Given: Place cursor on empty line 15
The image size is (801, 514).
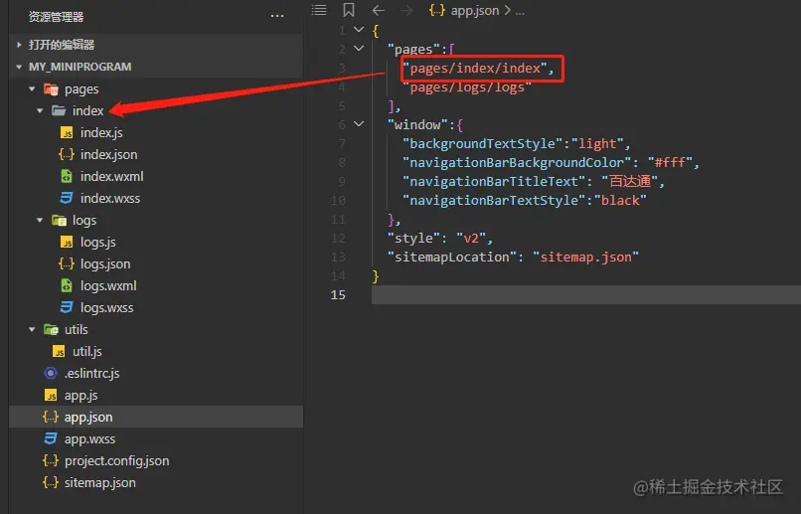Looking at the screenshot, I should [586, 295].
